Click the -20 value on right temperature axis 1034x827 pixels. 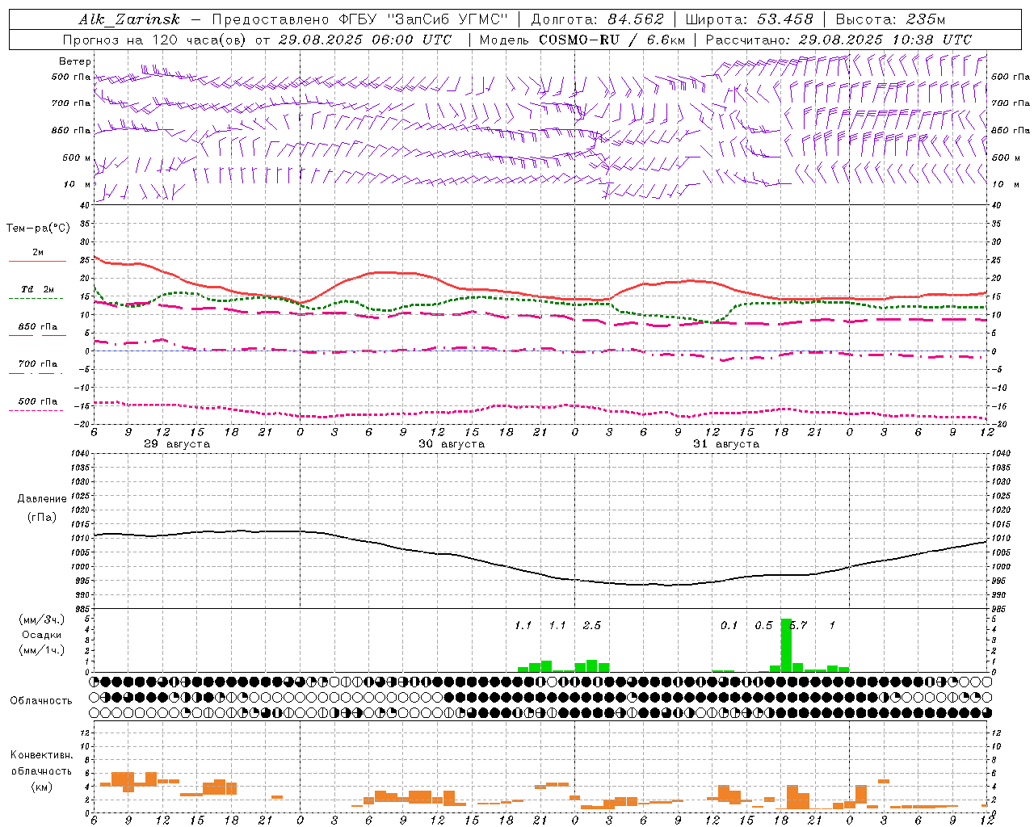click(x=997, y=424)
